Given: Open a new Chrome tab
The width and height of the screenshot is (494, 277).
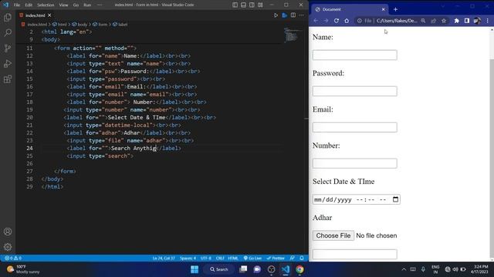Looking at the screenshot, I should point(395,9).
